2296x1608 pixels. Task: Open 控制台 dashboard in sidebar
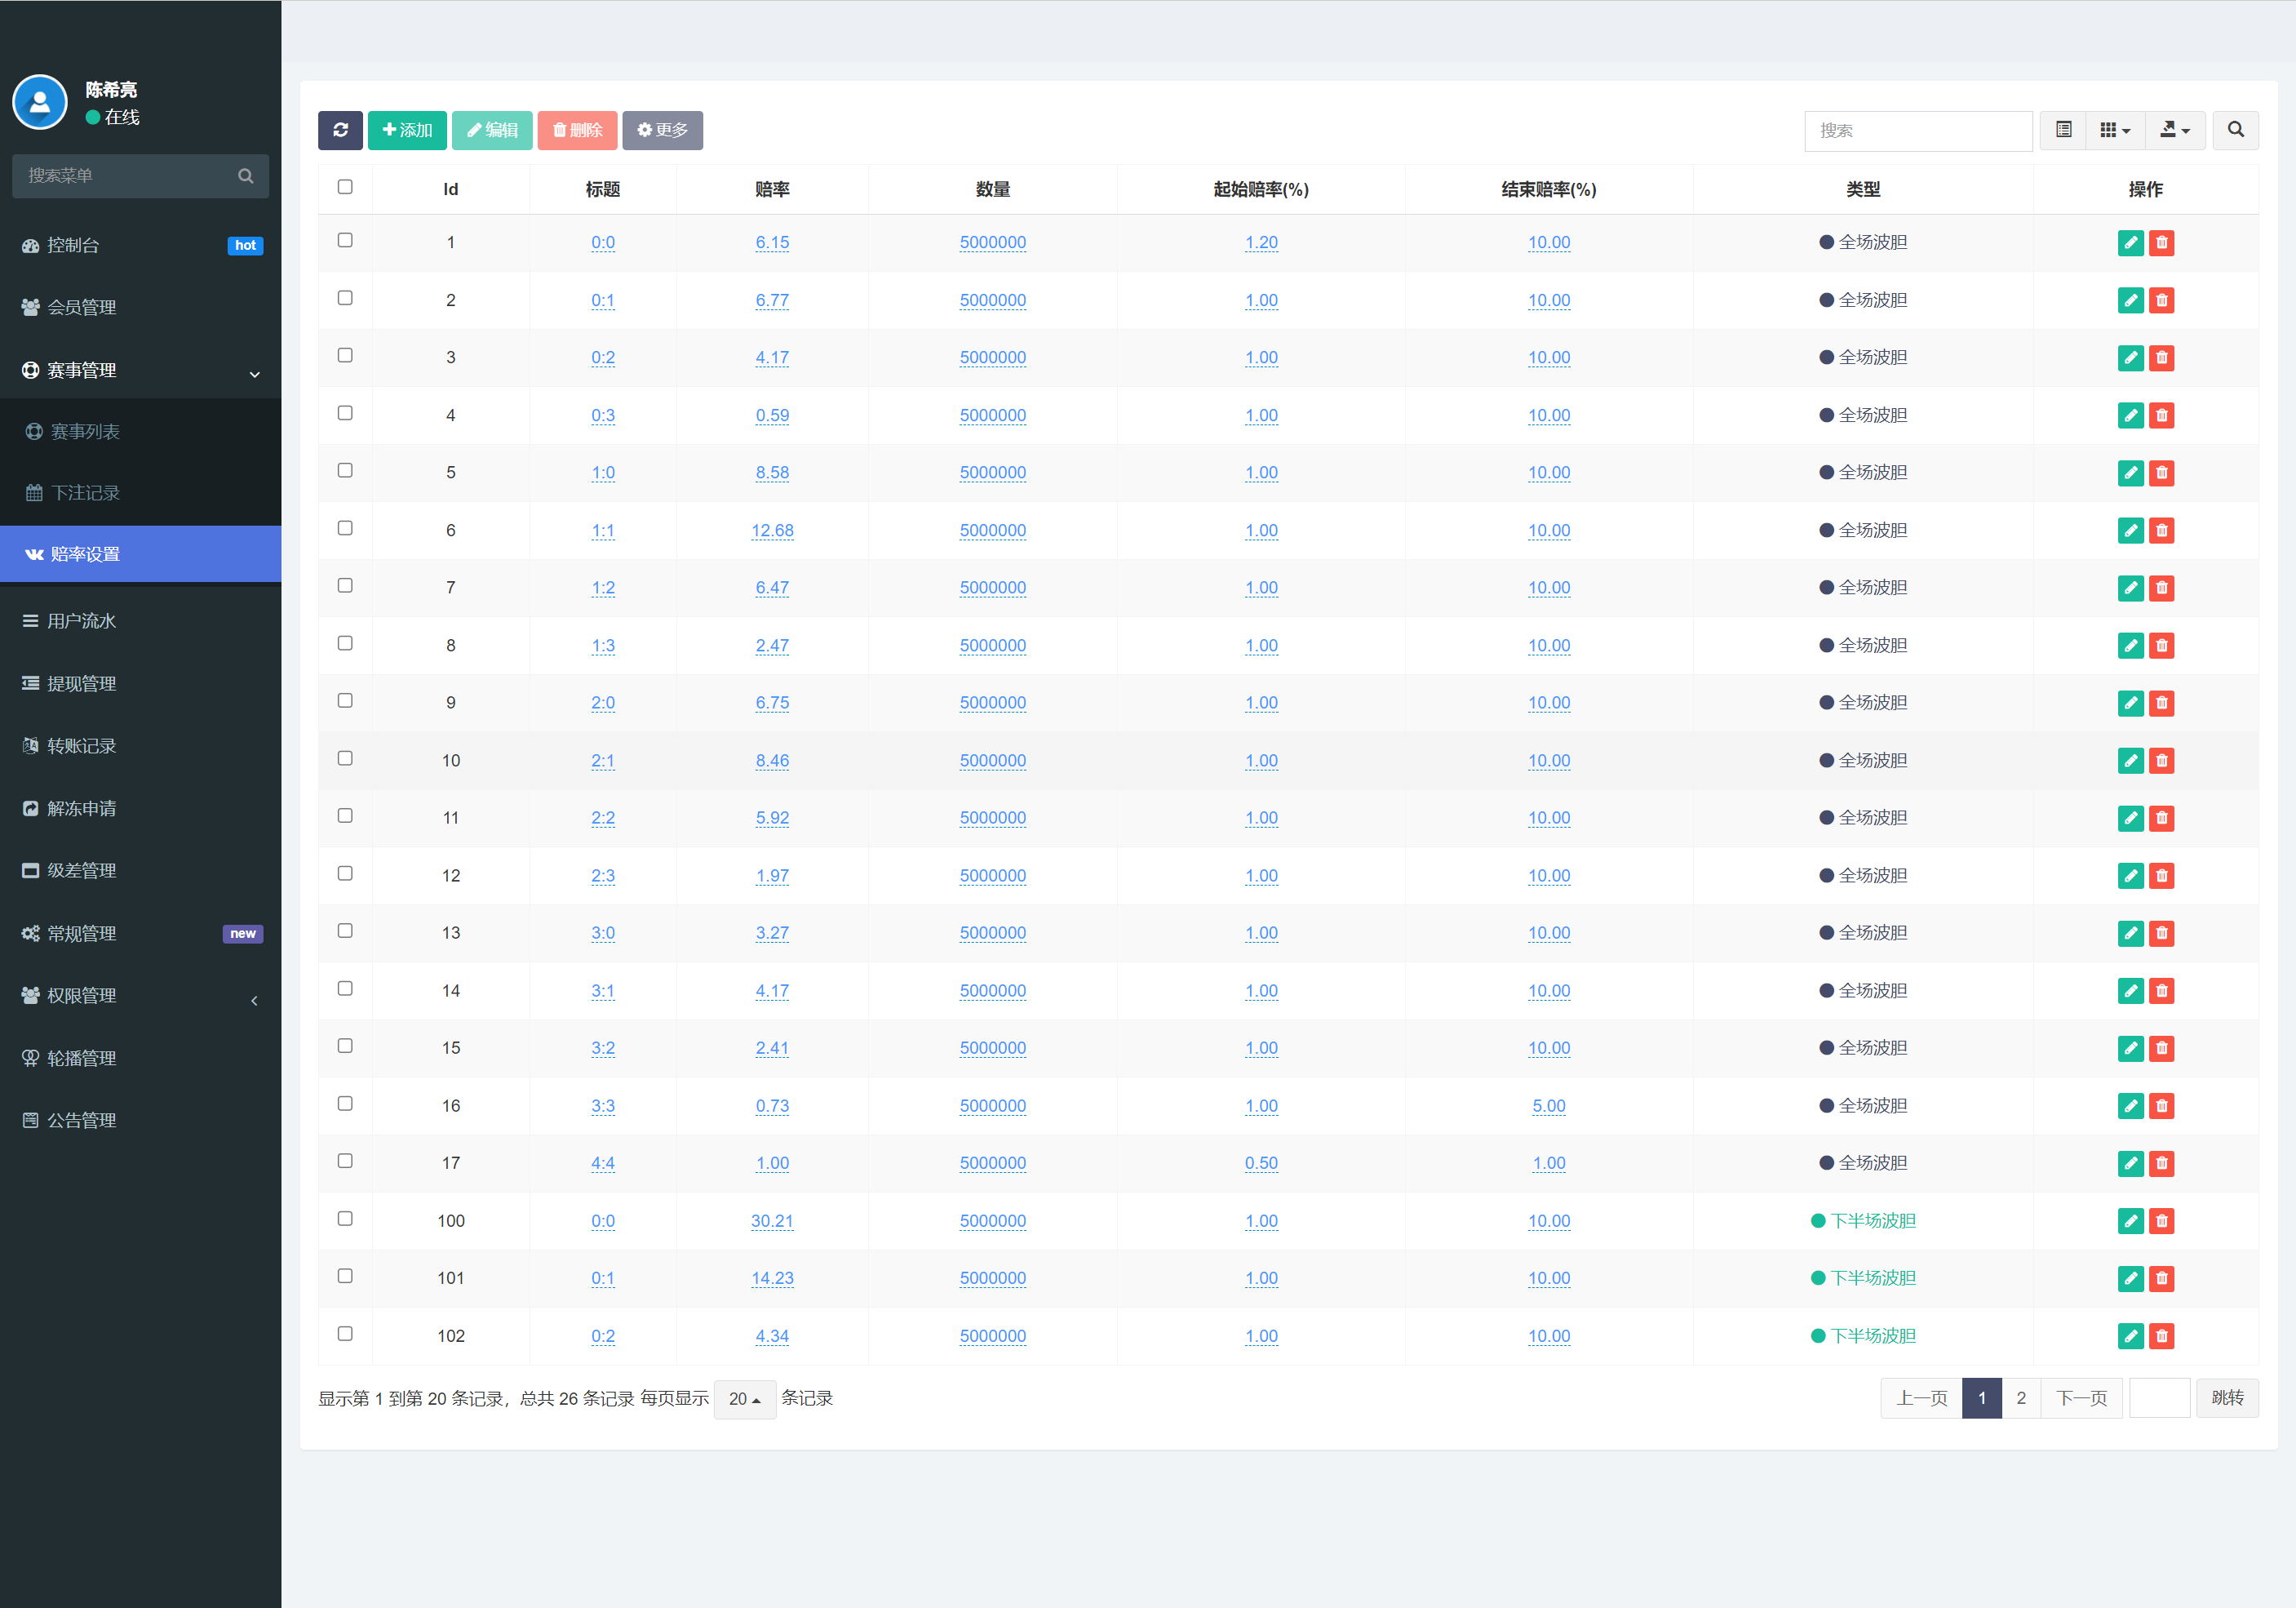click(x=141, y=245)
